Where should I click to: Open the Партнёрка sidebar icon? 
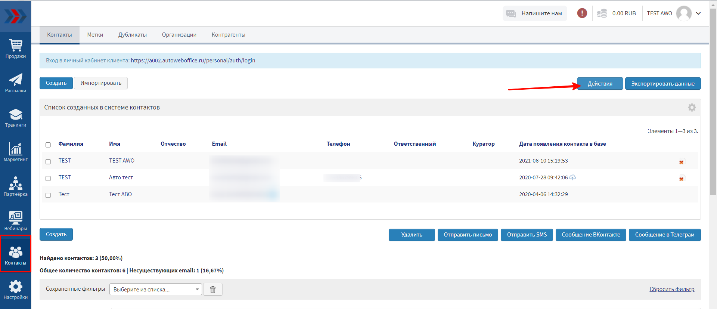pos(16,186)
